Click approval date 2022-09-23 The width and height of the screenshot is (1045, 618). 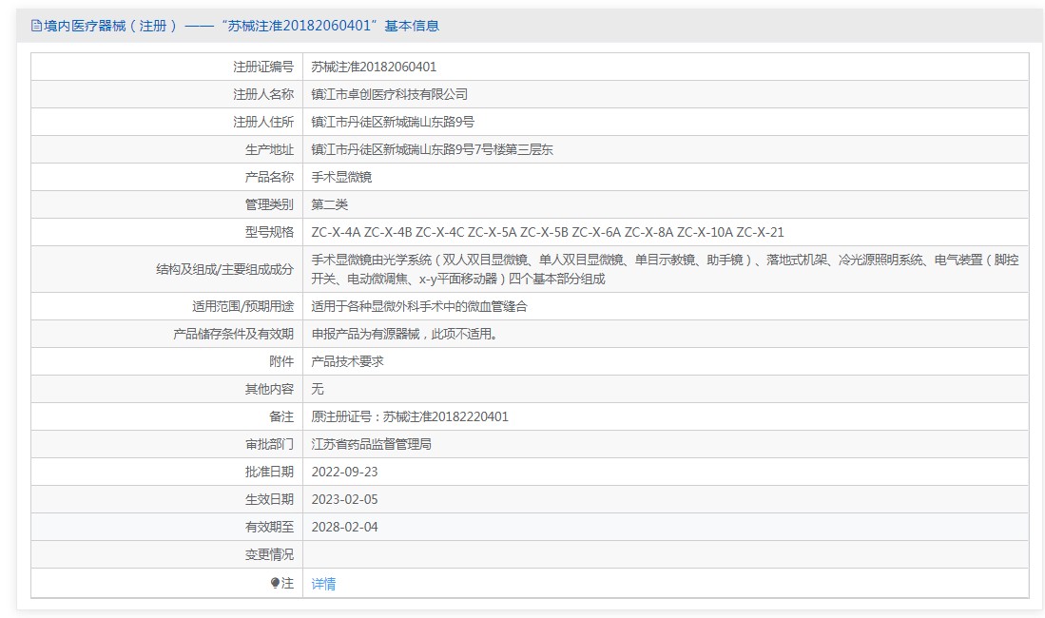tap(344, 472)
